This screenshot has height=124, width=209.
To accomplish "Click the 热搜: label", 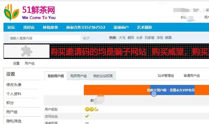I will click(113, 38).
